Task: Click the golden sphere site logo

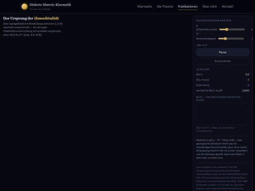Action: 25,7
